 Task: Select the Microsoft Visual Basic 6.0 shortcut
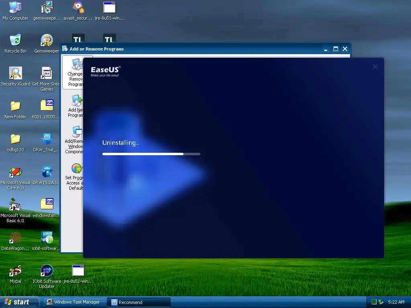(x=15, y=211)
